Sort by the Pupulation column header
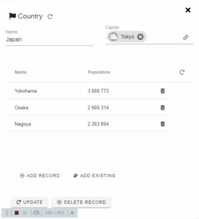 99,72
